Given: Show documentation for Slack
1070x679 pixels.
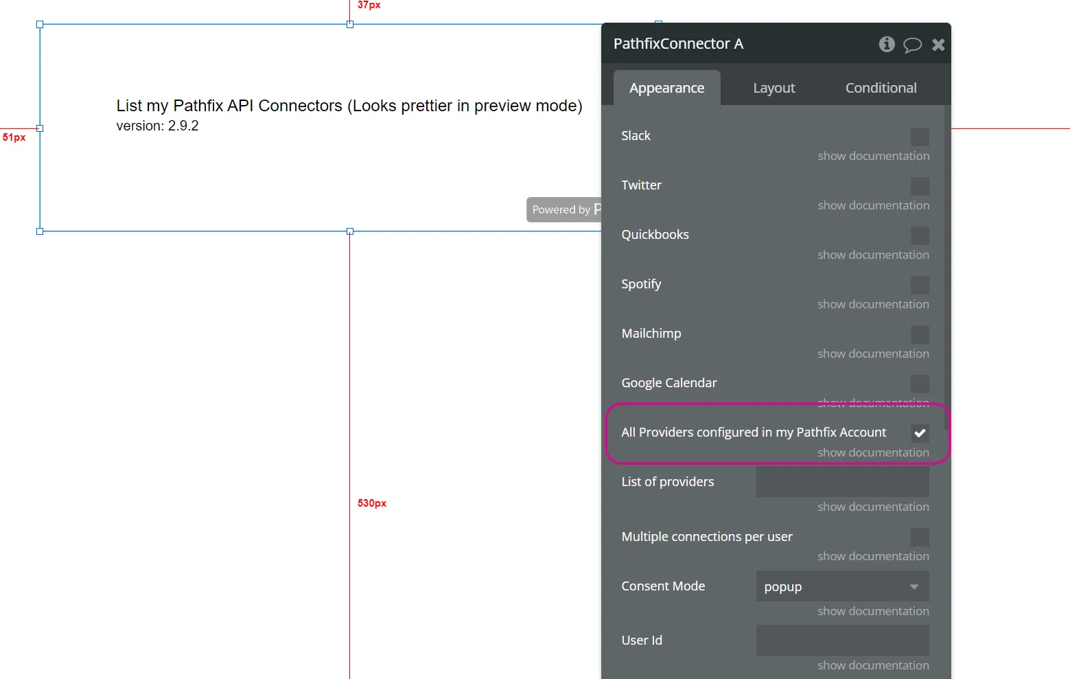Looking at the screenshot, I should click(874, 156).
